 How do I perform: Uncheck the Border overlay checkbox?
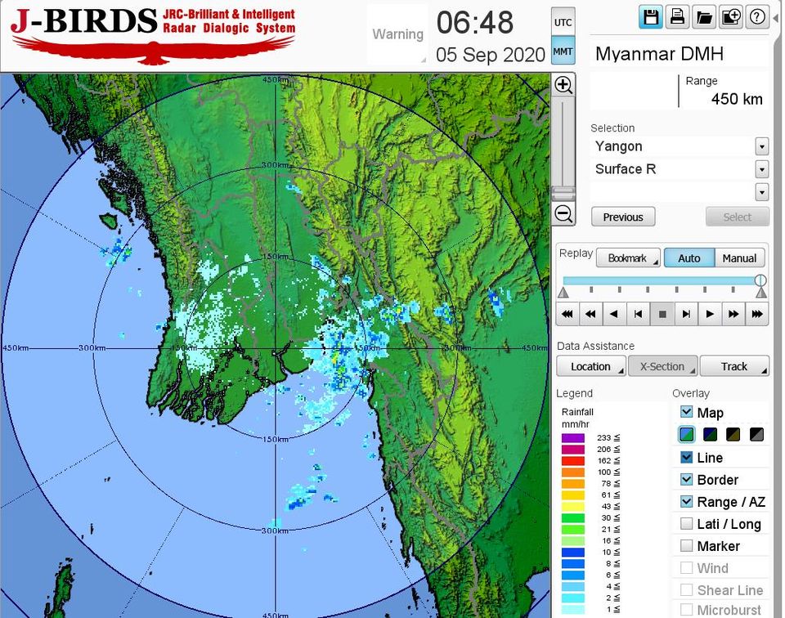[687, 479]
